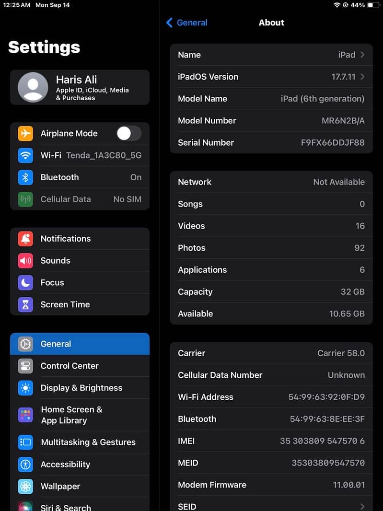Open Display & Brightness settings
Image resolution: width=383 pixels, height=511 pixels.
click(x=80, y=388)
